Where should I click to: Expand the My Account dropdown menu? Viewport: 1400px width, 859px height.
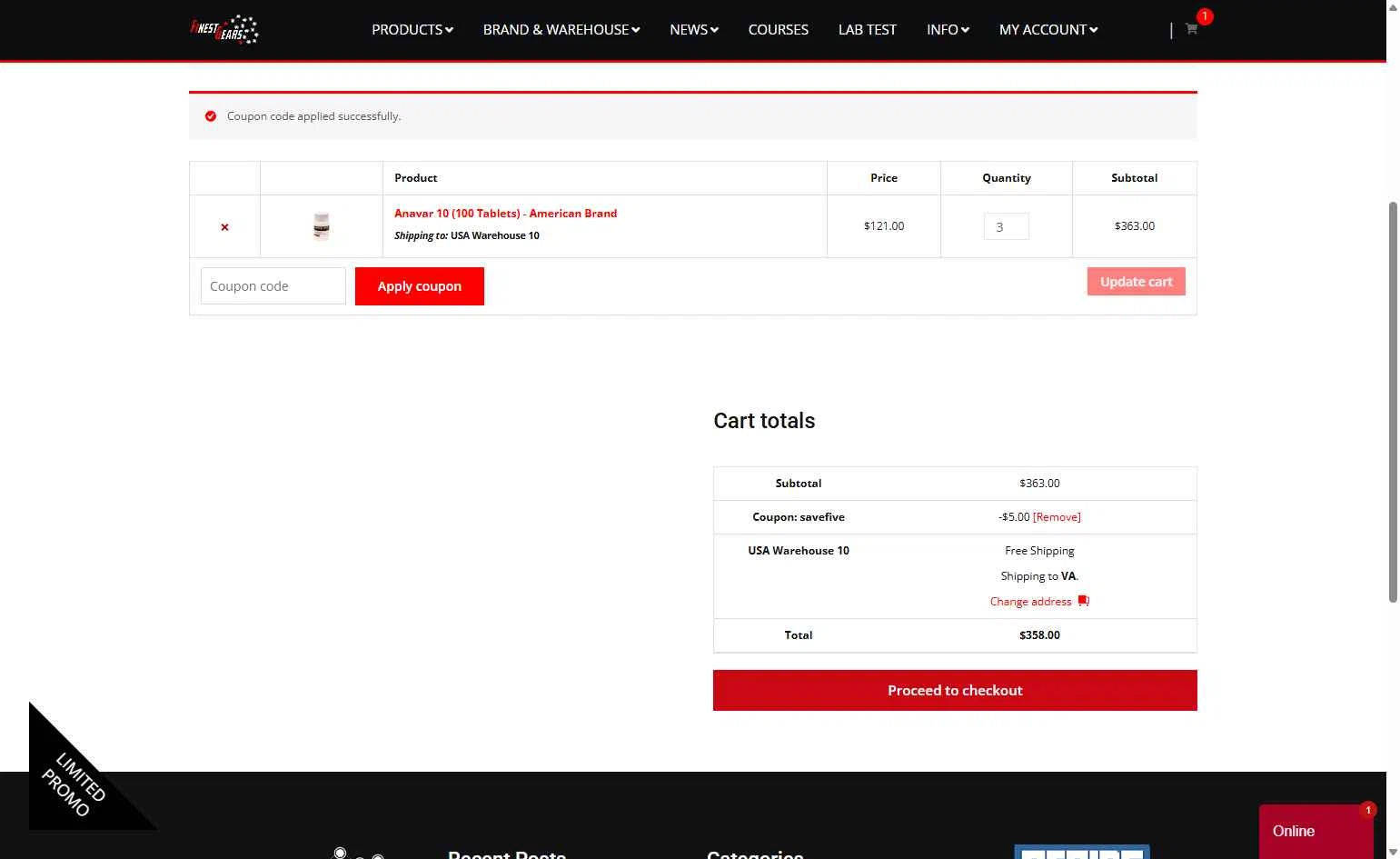point(1048,29)
